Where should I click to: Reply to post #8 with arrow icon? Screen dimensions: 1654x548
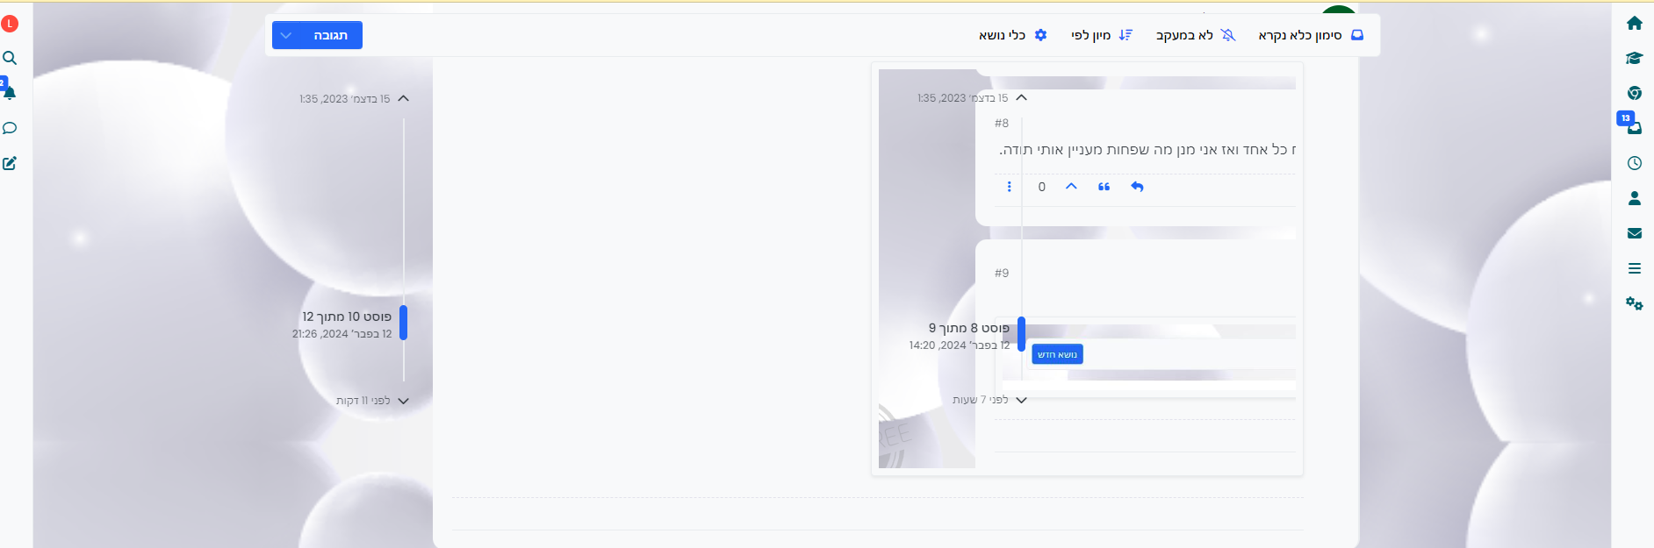1137,187
